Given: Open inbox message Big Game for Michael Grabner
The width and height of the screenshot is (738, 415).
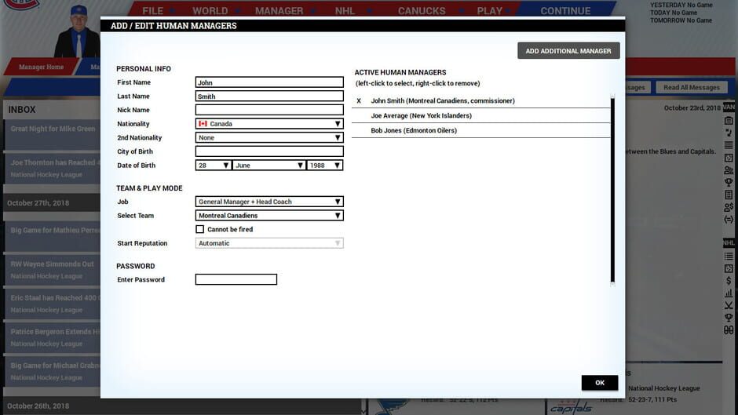Looking at the screenshot, I should pos(52,372).
